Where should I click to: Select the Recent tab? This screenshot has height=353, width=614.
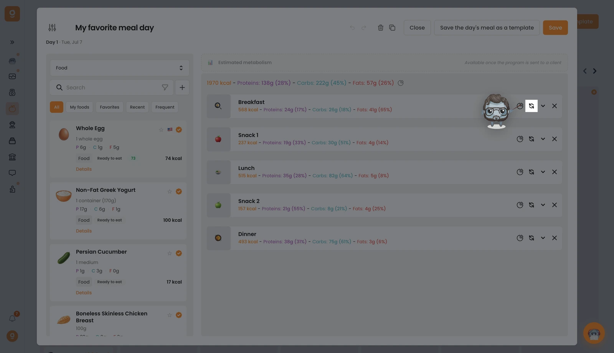coord(137,107)
